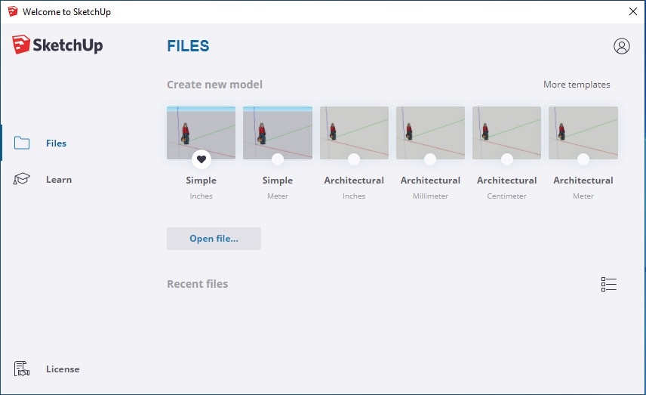Choose Simple Inches template thumbnail

(x=201, y=133)
